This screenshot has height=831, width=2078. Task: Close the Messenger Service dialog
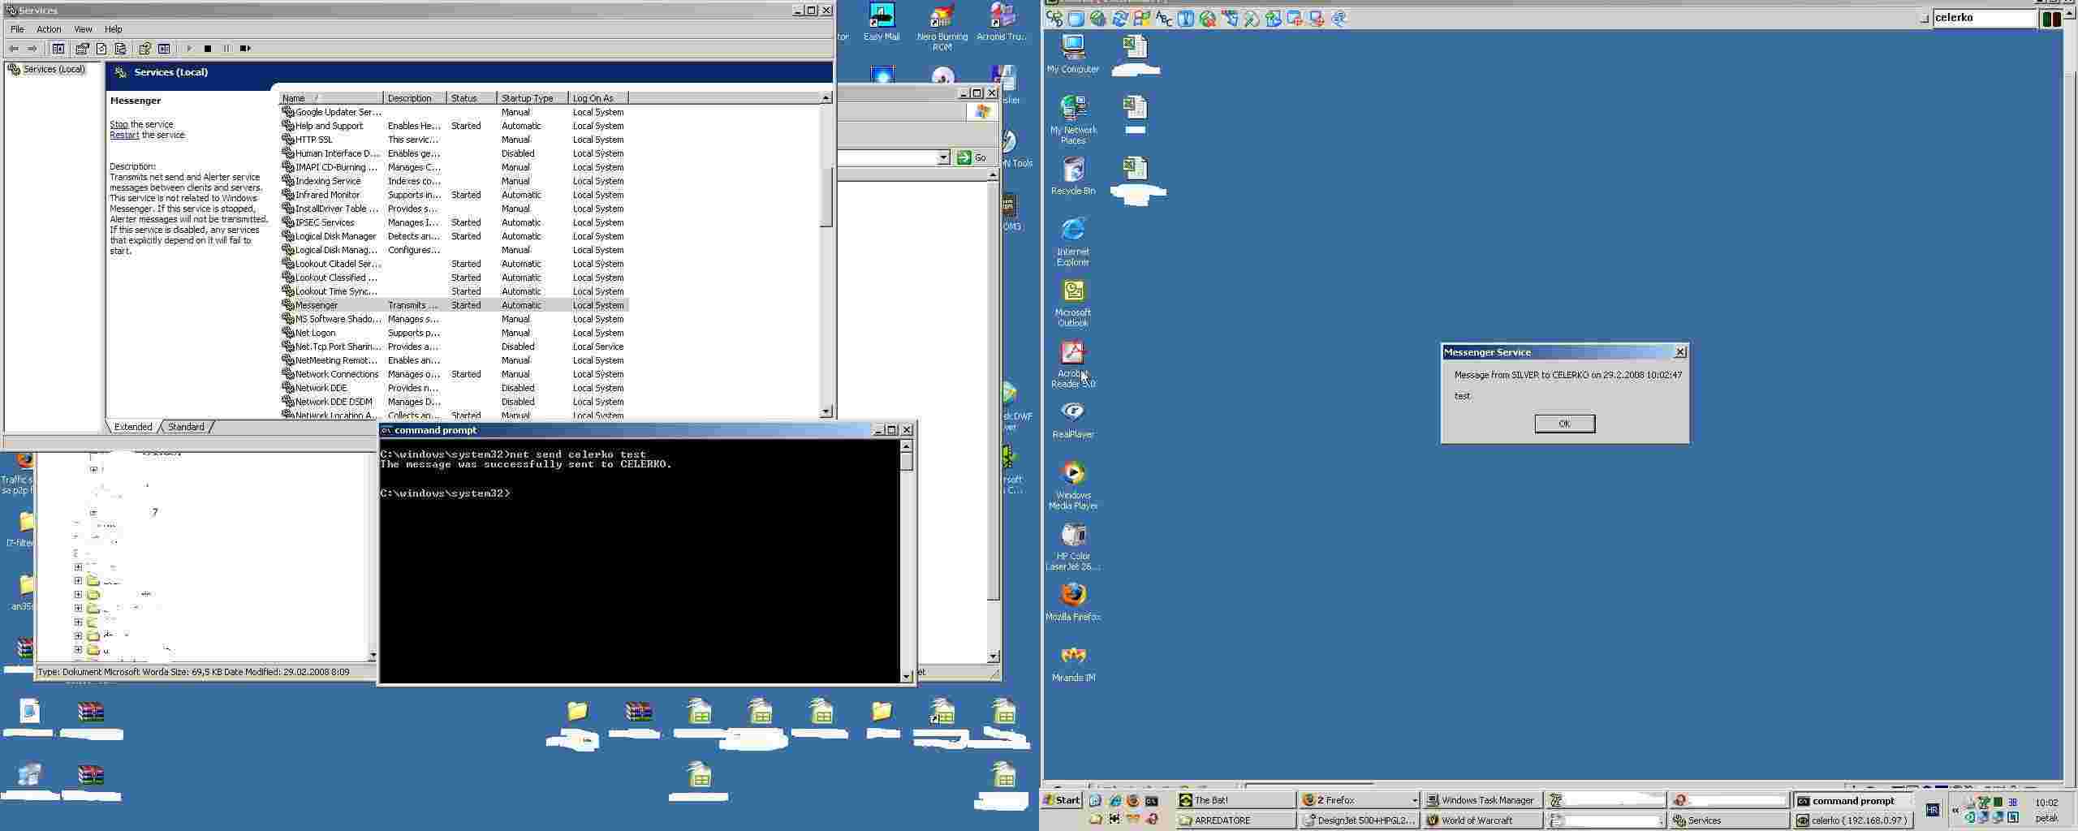click(x=1680, y=351)
